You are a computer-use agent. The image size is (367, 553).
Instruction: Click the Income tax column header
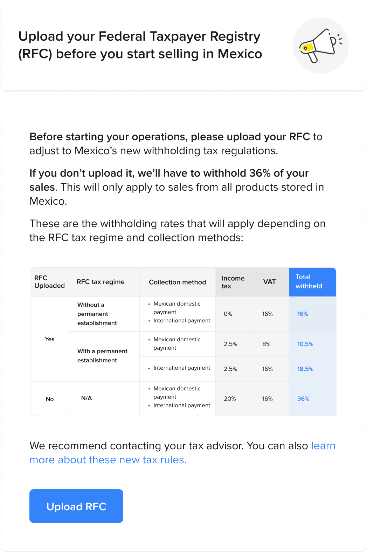233,282
